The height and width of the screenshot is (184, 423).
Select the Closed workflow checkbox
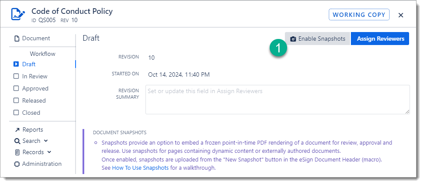[x=16, y=113]
